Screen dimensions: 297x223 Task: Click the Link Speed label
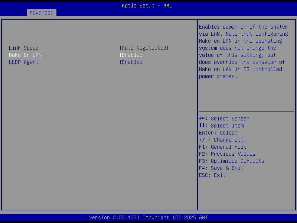(24, 48)
